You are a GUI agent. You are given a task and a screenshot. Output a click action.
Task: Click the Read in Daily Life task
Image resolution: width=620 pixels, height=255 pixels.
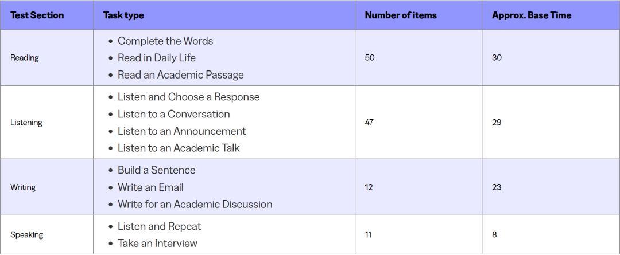[157, 58]
